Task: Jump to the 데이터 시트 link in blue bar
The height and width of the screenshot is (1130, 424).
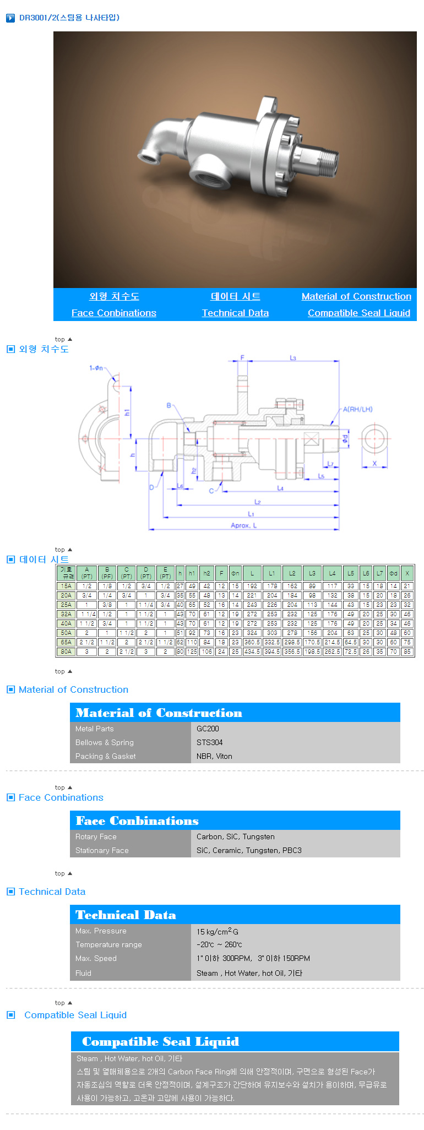Action: pyautogui.click(x=235, y=296)
